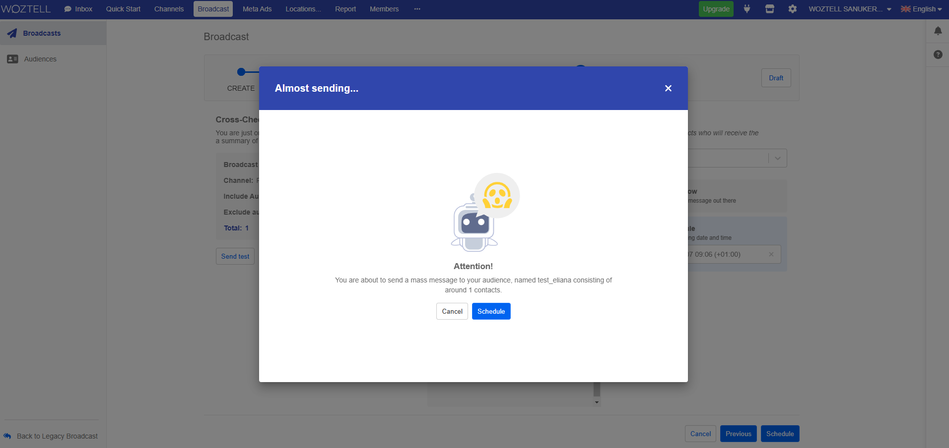949x448 pixels.
Task: Click the Back to Legacy Broadcast arrow icon
Action: (7, 436)
